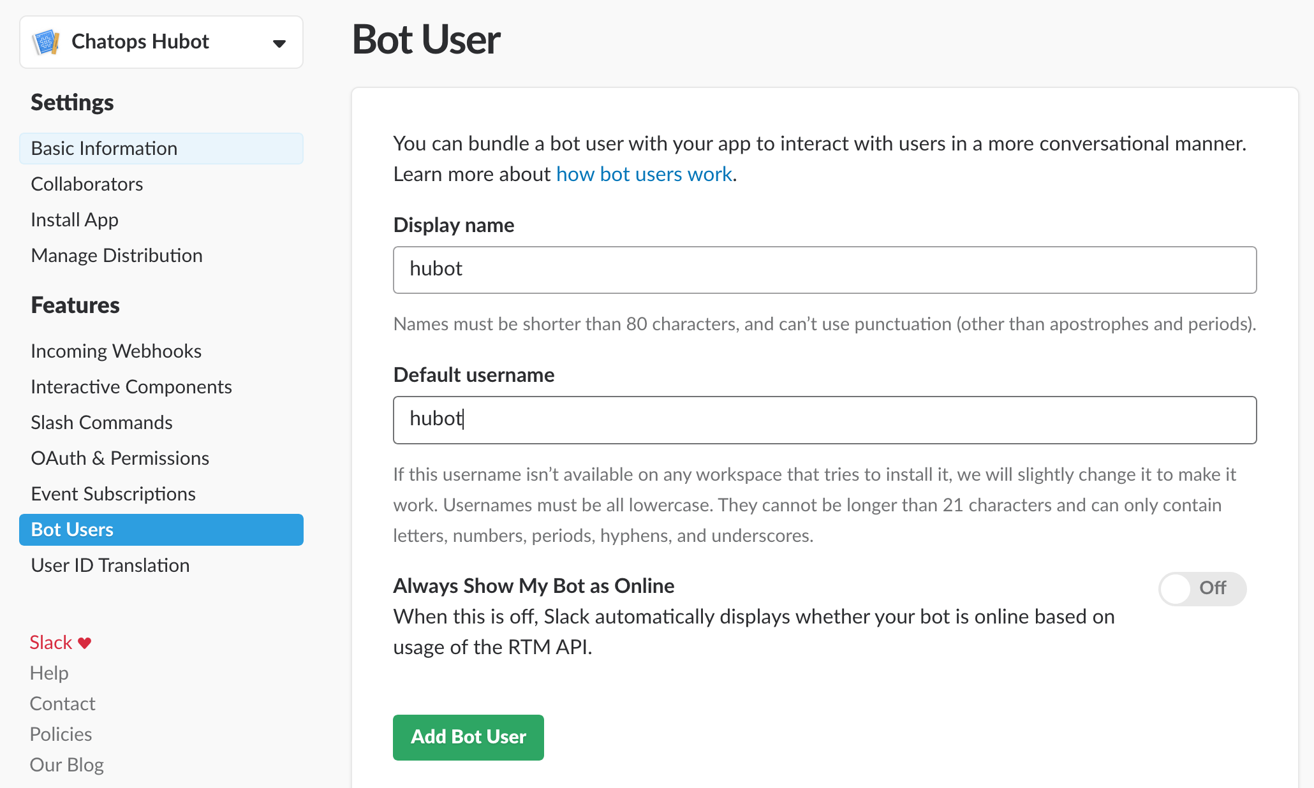This screenshot has height=788, width=1314.
Task: Click the Chatops Hubot app icon
Action: tap(46, 42)
